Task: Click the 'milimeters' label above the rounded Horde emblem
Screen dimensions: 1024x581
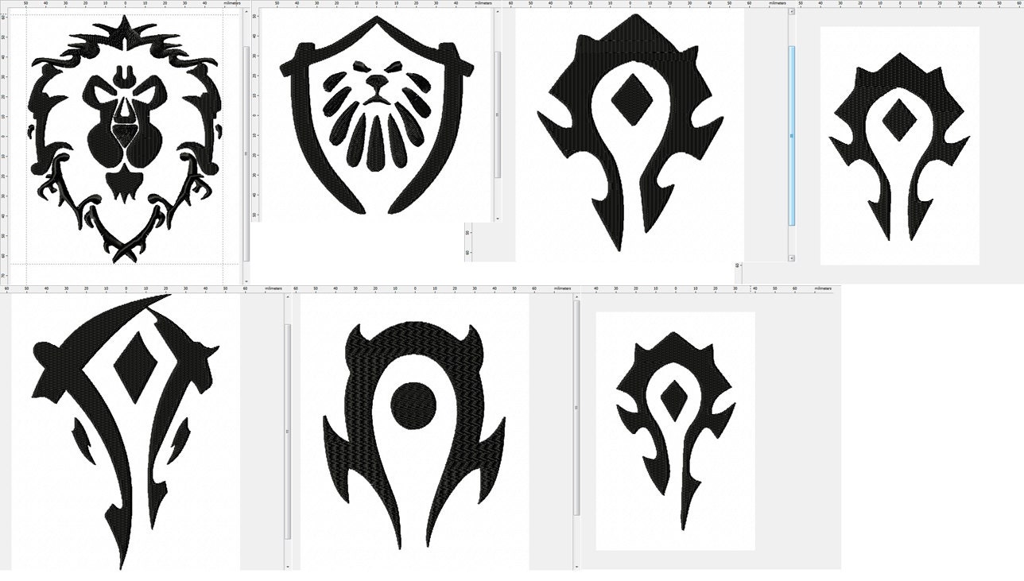Action: [562, 289]
